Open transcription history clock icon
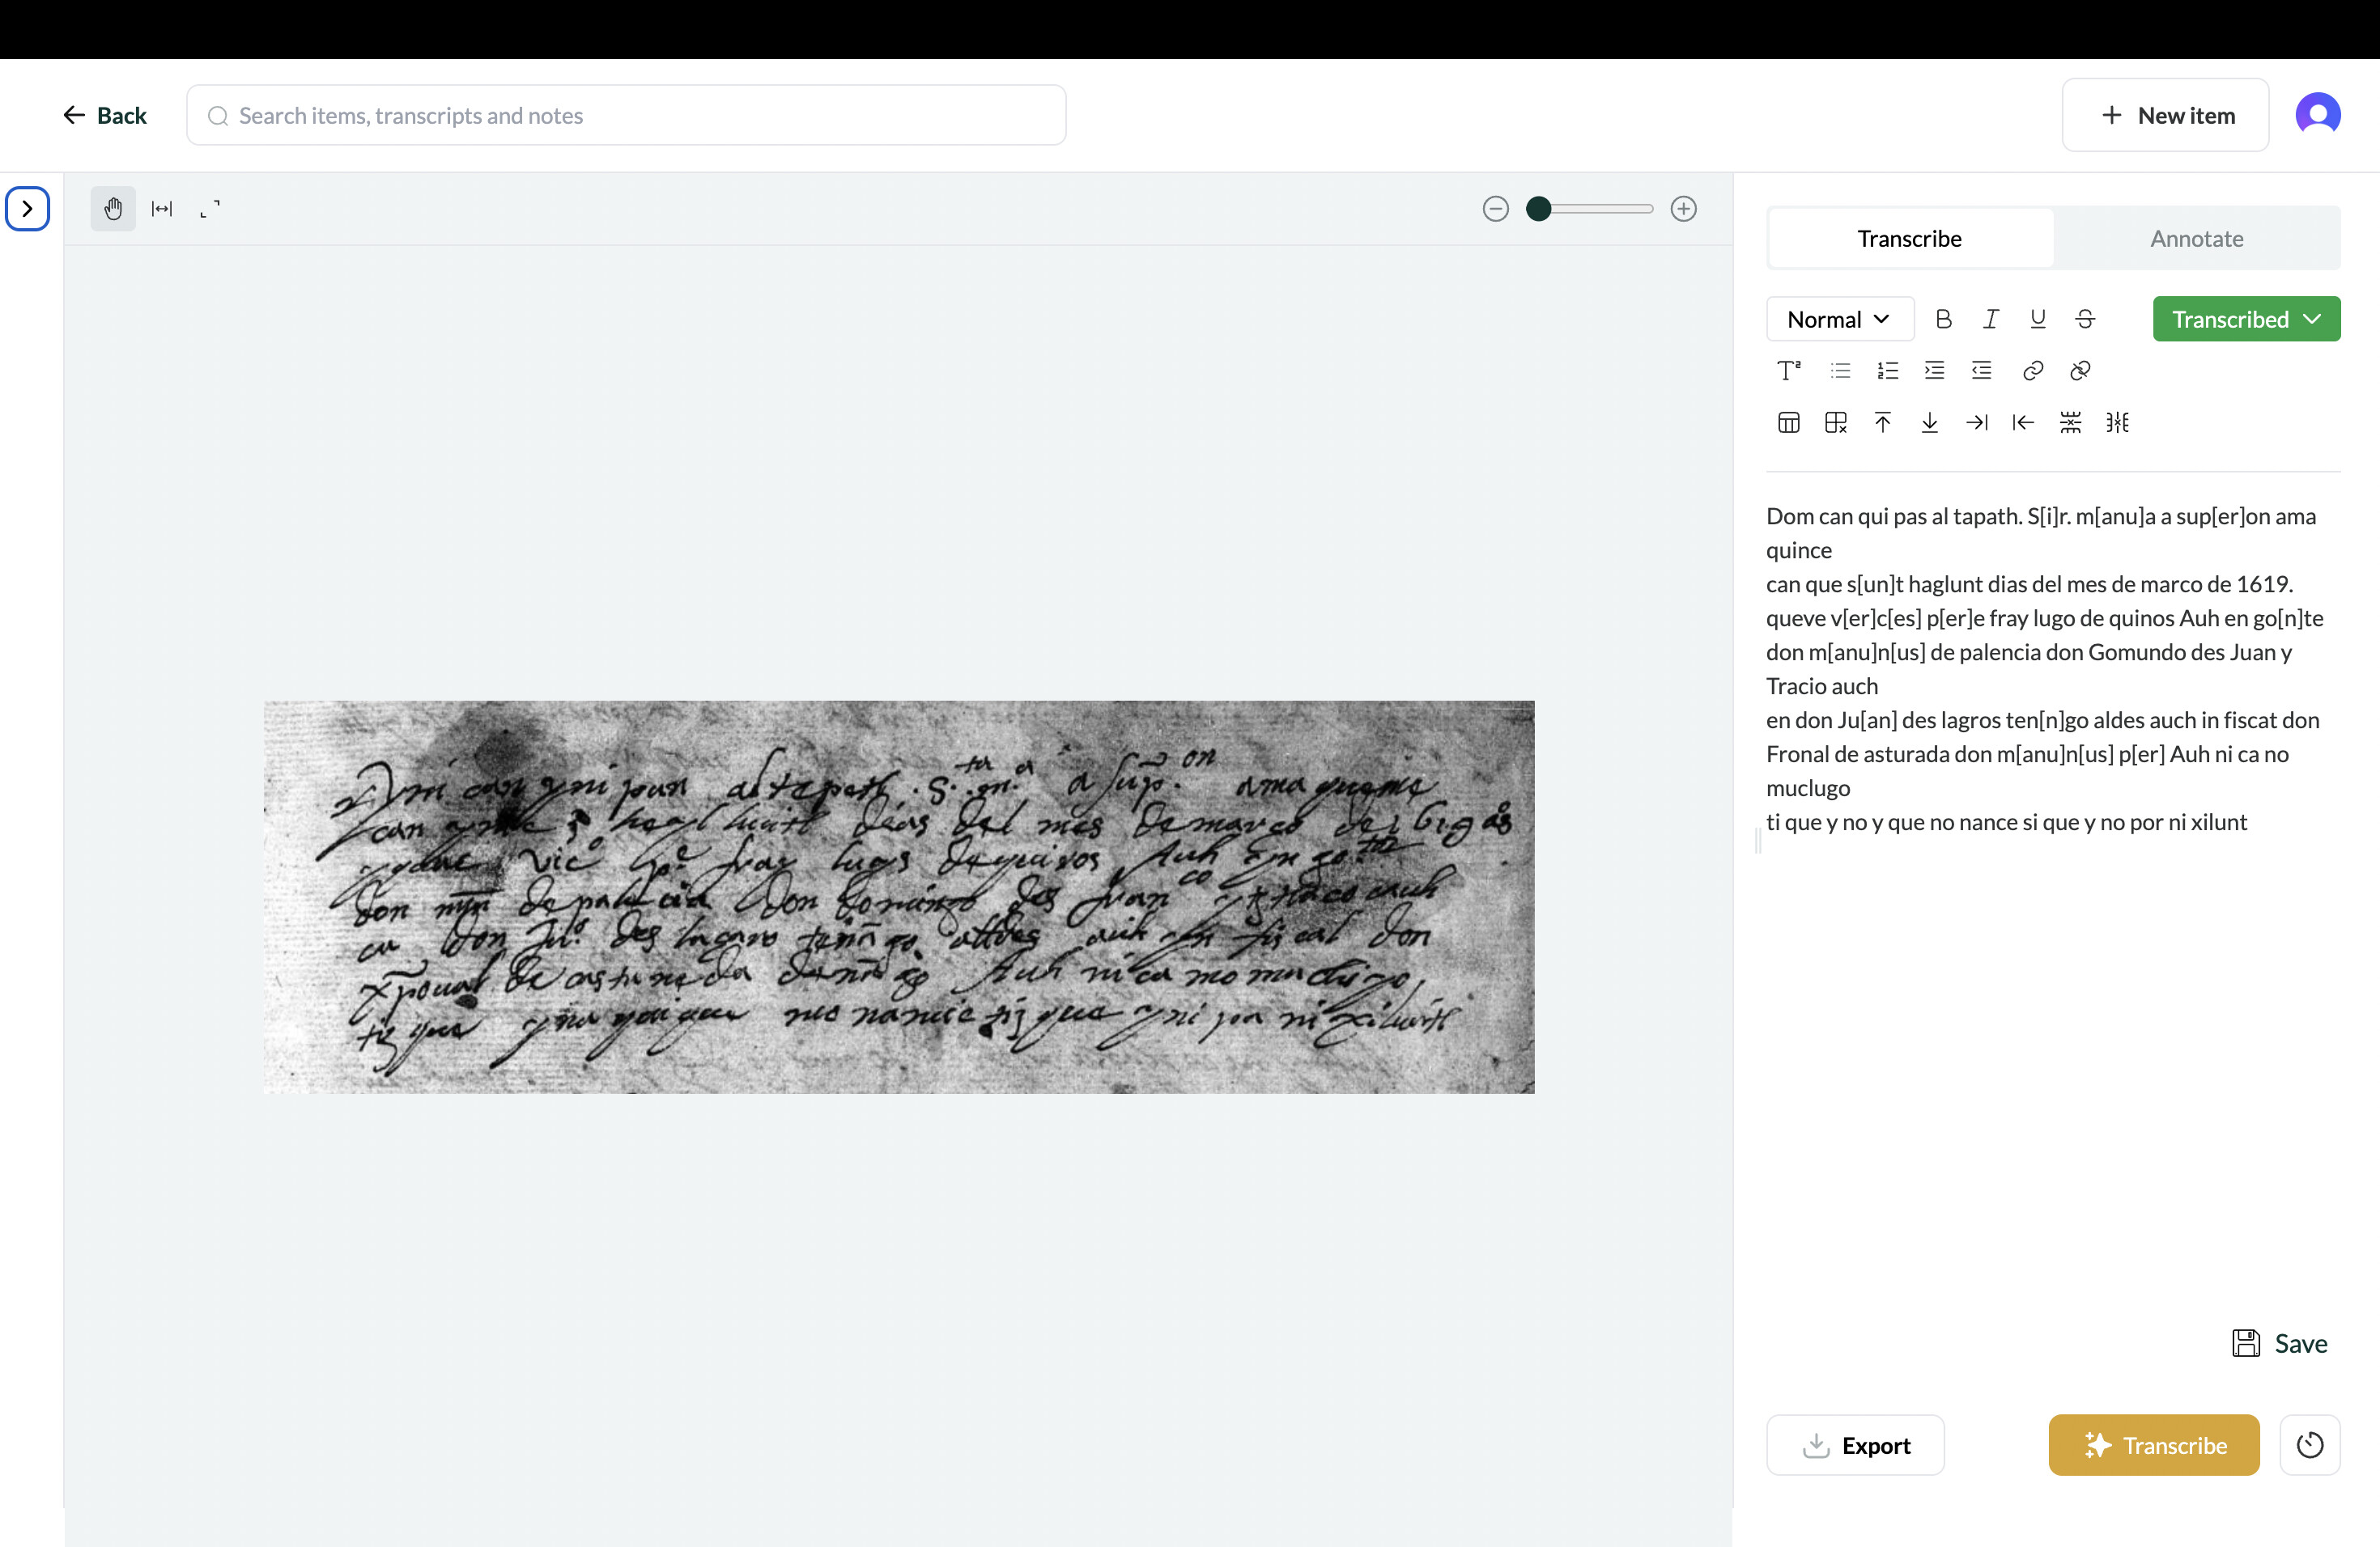This screenshot has width=2380, height=1547. 2309,1445
